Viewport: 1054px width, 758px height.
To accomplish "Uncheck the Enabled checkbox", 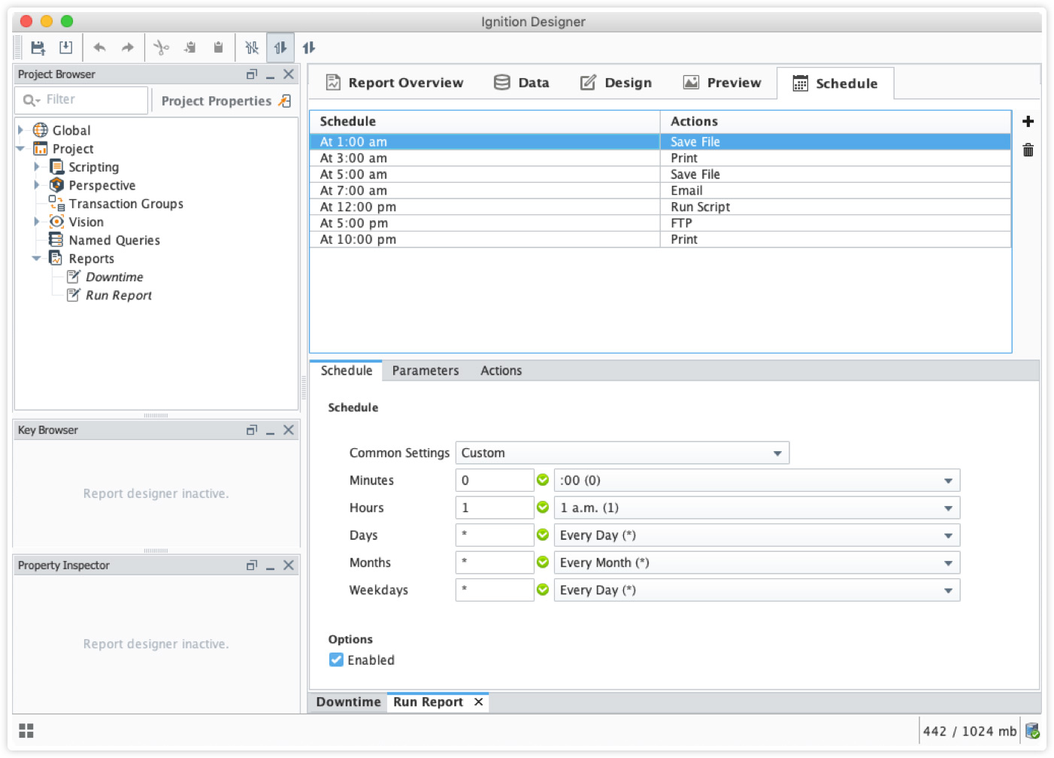I will [x=336, y=660].
